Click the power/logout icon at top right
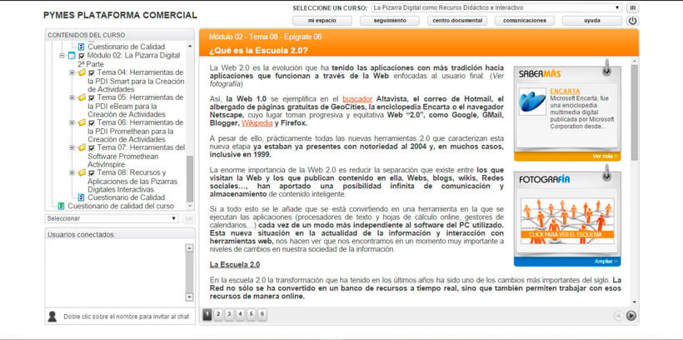Screen dimensions: 683x340 point(633,21)
